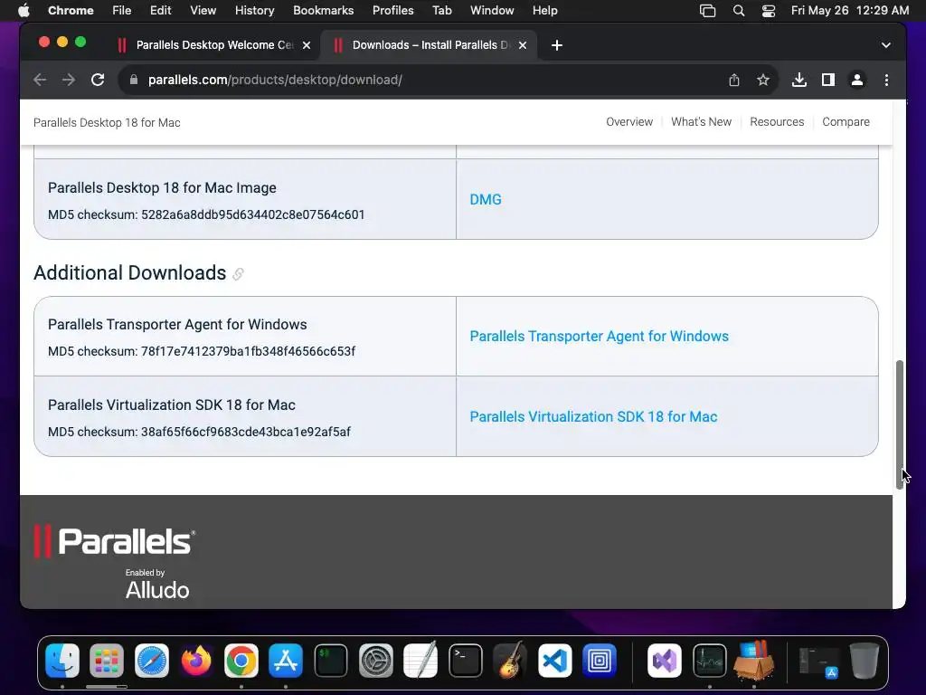The width and height of the screenshot is (926, 695).
Task: Open Spotlight search in the menu bar
Action: pyautogui.click(x=738, y=10)
